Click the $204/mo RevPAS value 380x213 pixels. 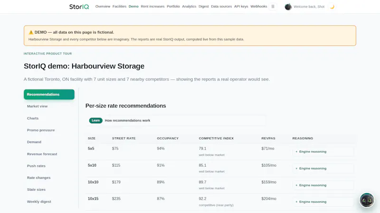click(x=269, y=199)
